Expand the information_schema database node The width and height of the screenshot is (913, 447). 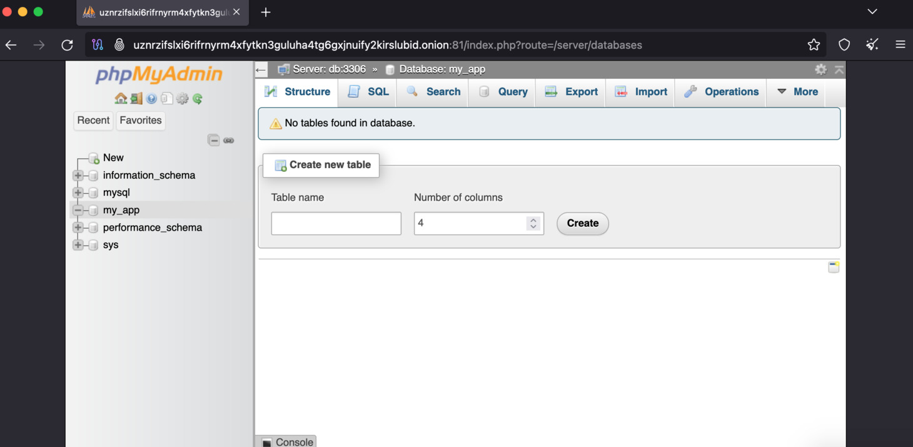(x=78, y=176)
